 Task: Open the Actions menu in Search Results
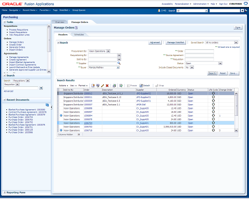point(63,86)
